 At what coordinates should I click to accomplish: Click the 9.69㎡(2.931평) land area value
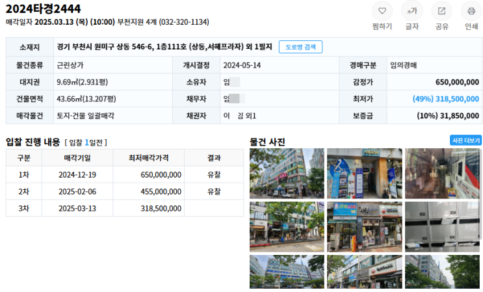(83, 82)
